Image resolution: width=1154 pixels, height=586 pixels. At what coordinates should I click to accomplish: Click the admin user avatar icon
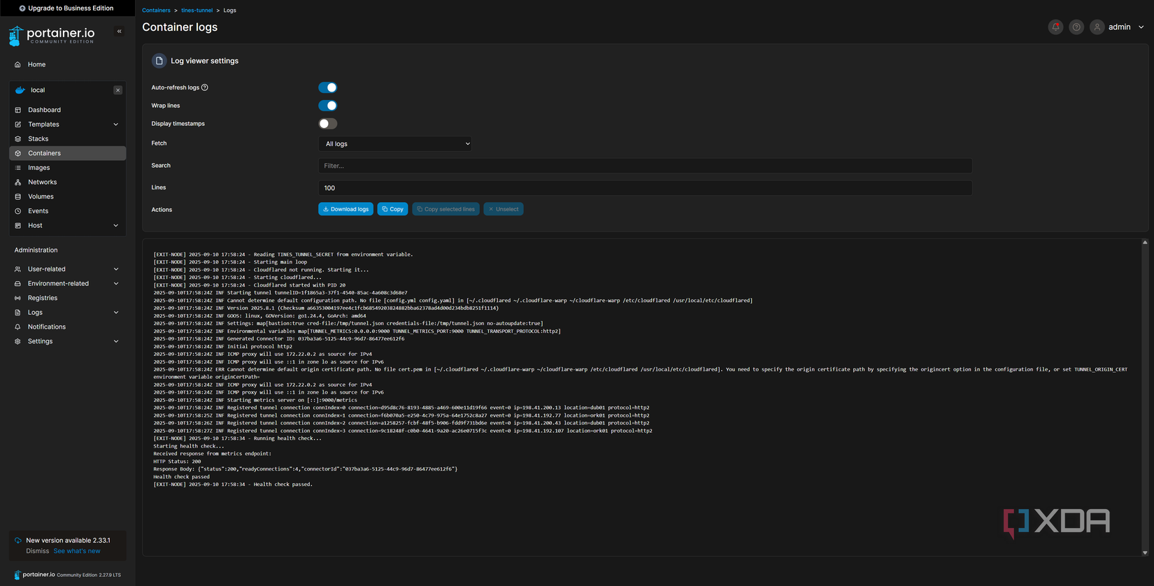pos(1097,27)
